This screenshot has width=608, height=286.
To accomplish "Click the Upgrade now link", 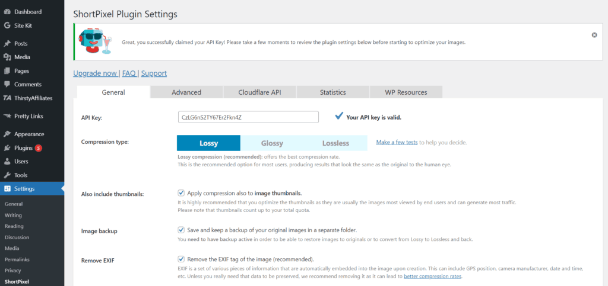I will [x=95, y=73].
